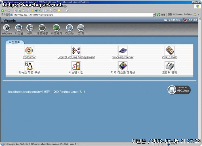Click the 리눅스 RAID disks icon
Viewport: 202px width, 146px height.
pyautogui.click(x=170, y=50)
